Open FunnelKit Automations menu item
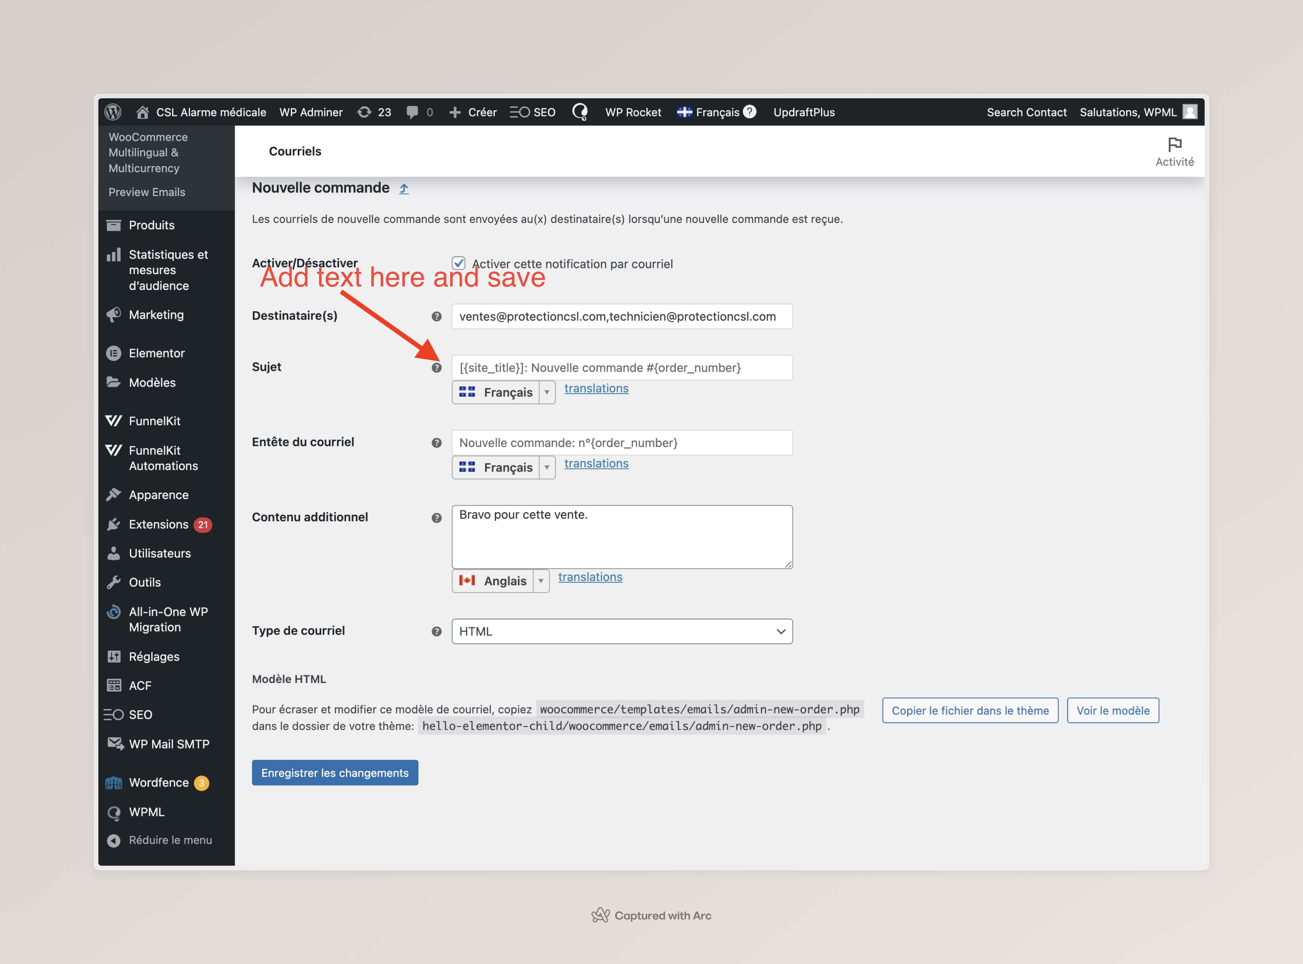This screenshot has width=1303, height=964. click(163, 458)
